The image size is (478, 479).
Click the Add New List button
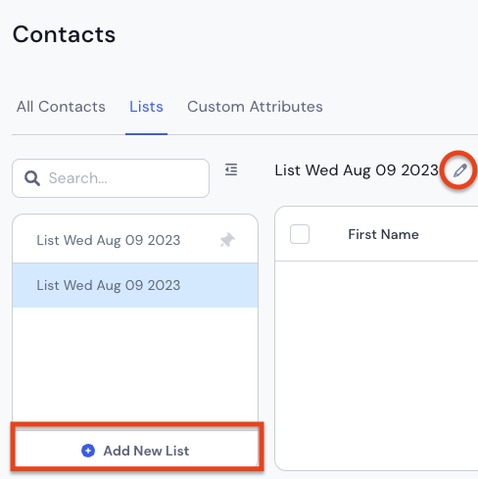click(137, 449)
